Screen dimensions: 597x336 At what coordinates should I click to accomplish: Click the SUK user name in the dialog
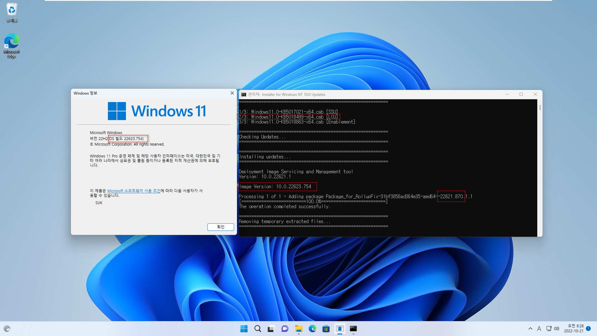point(99,203)
